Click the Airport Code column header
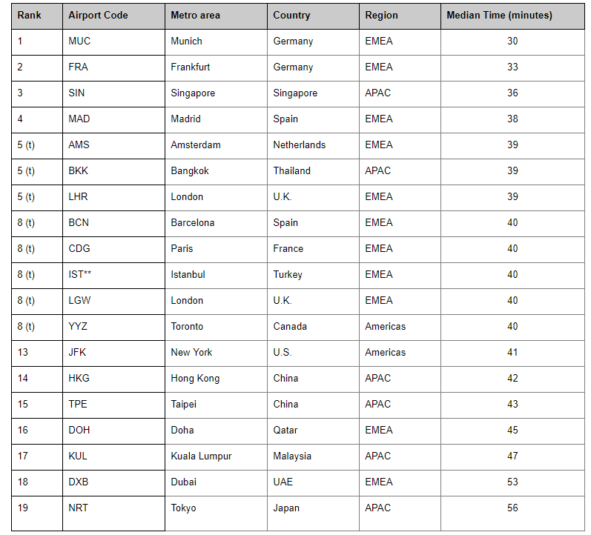This screenshot has height=535, width=591. (114, 16)
